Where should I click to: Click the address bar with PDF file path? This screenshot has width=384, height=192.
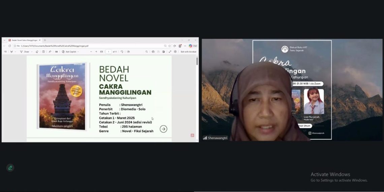tap(88, 46)
